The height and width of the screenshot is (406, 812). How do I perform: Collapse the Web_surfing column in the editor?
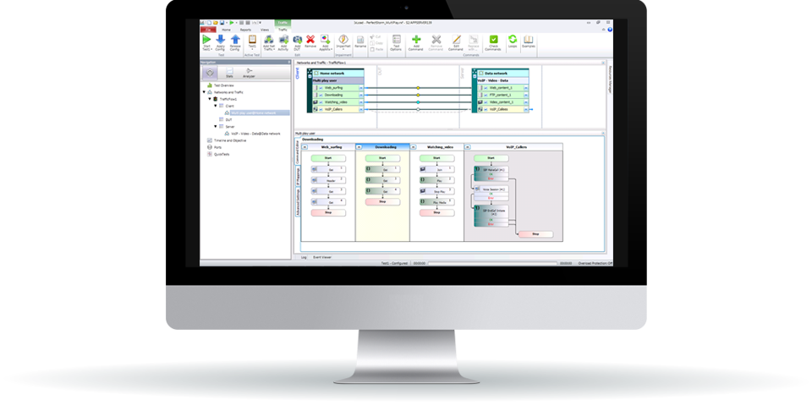tap(304, 146)
